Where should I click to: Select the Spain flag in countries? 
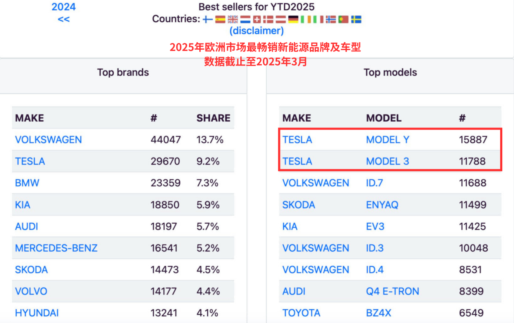coord(220,19)
